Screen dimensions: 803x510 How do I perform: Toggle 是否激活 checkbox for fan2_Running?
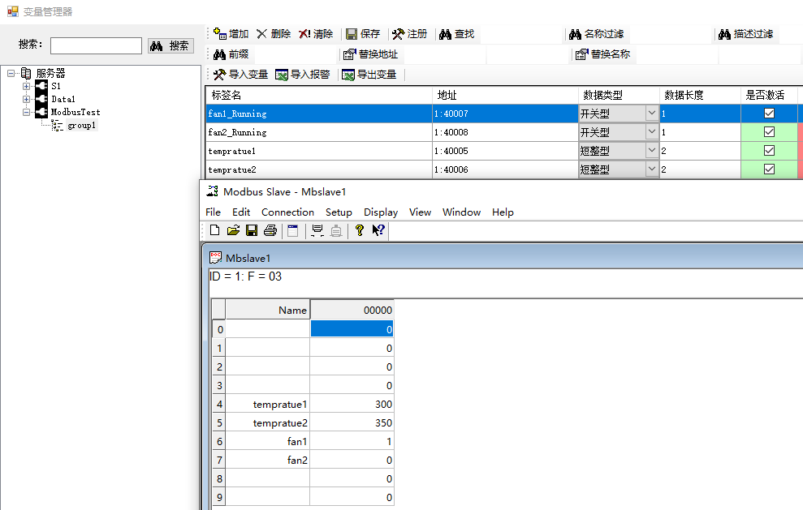click(769, 132)
